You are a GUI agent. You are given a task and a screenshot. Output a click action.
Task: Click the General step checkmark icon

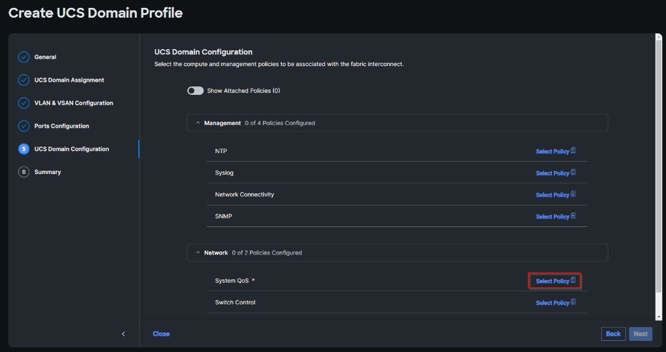click(x=24, y=57)
